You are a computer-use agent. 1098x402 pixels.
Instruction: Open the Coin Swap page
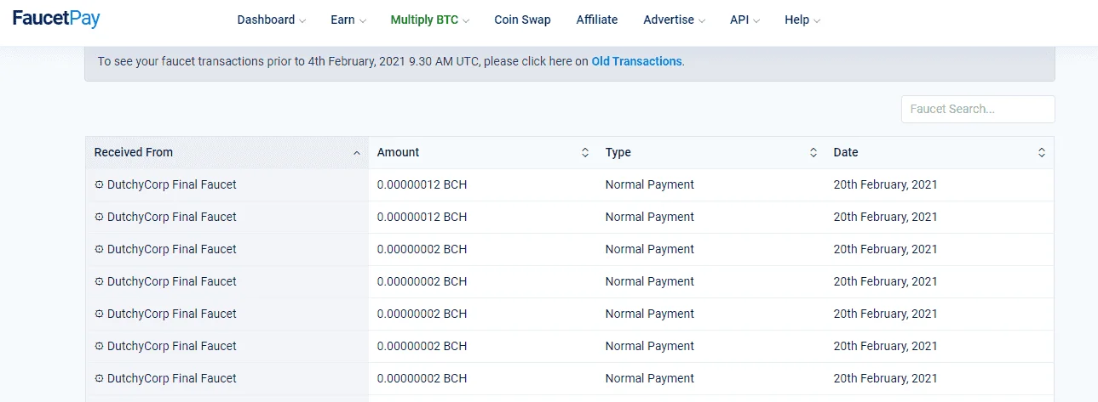(522, 20)
